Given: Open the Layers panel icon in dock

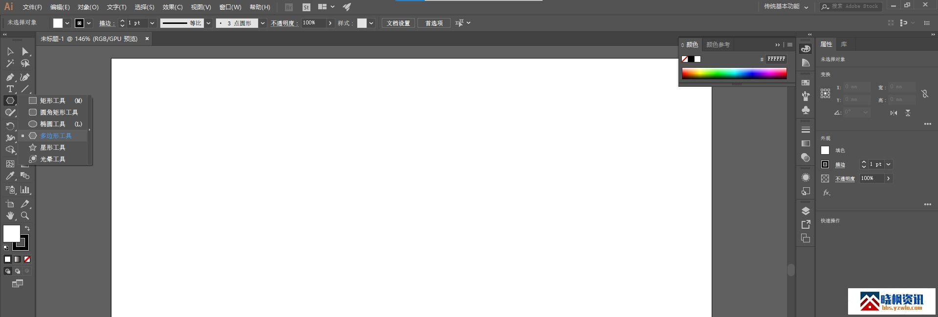Looking at the screenshot, I should pos(806,211).
